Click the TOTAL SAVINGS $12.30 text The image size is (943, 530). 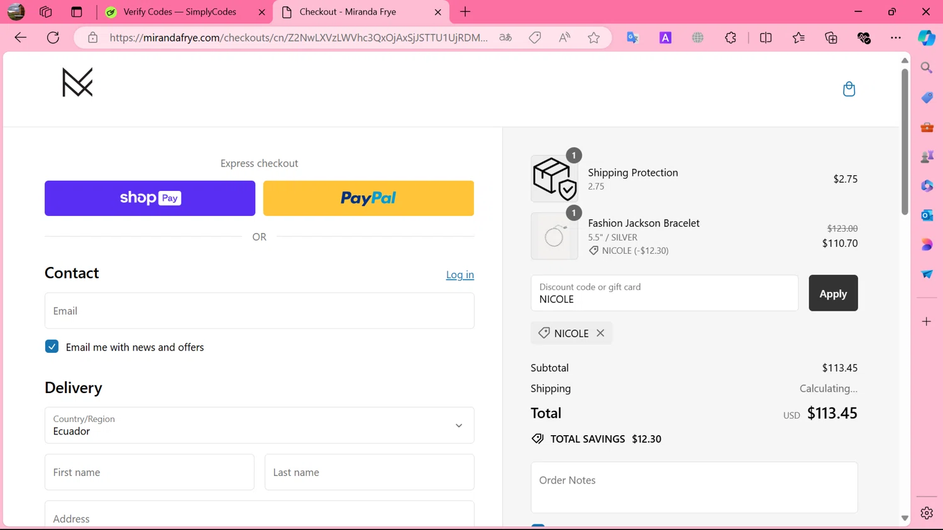pyautogui.click(x=606, y=439)
